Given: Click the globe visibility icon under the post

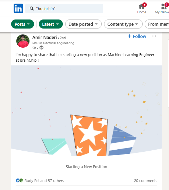Looking at the screenshot, I should (41, 48).
